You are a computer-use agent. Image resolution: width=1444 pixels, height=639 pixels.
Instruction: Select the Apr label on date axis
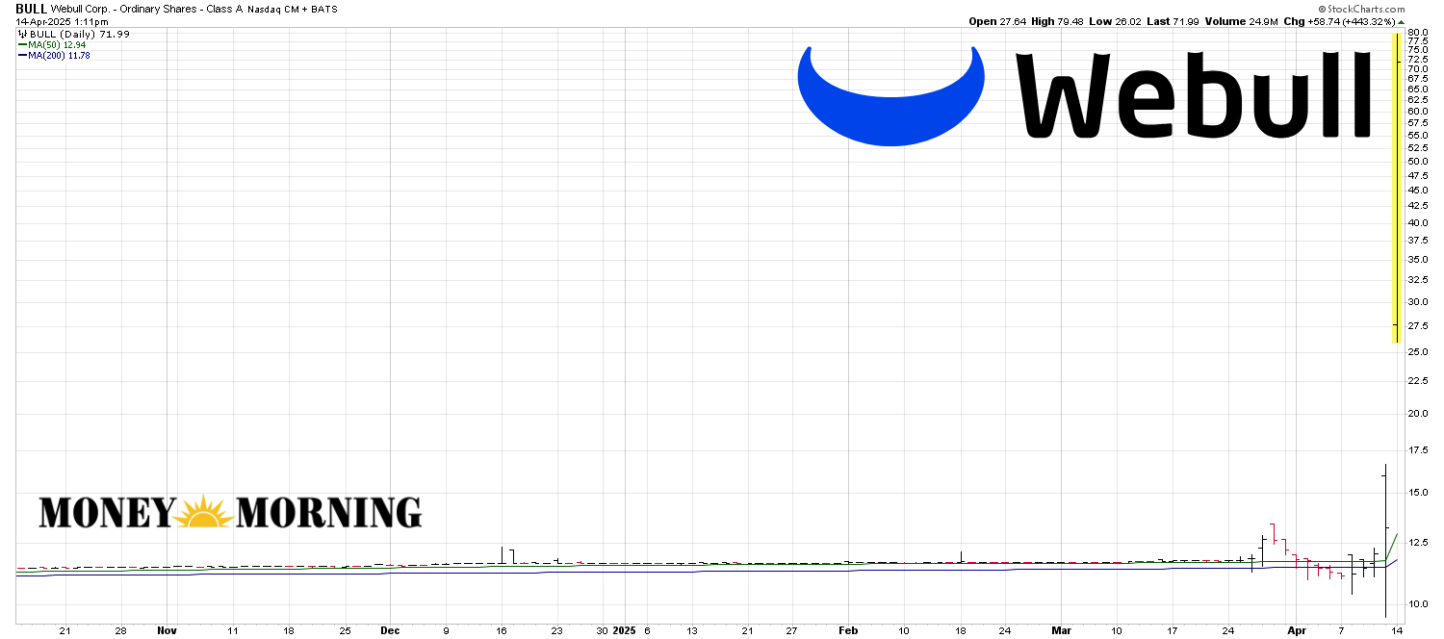click(x=1296, y=631)
